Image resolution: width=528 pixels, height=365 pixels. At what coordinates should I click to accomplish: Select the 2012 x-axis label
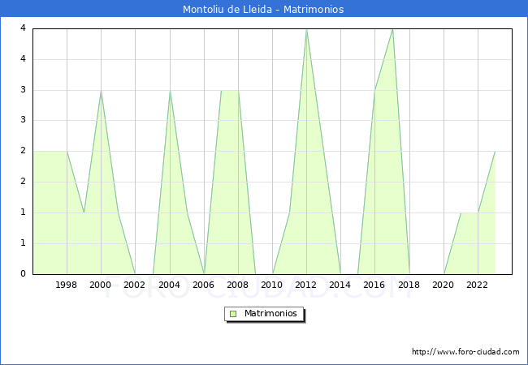tap(305, 285)
